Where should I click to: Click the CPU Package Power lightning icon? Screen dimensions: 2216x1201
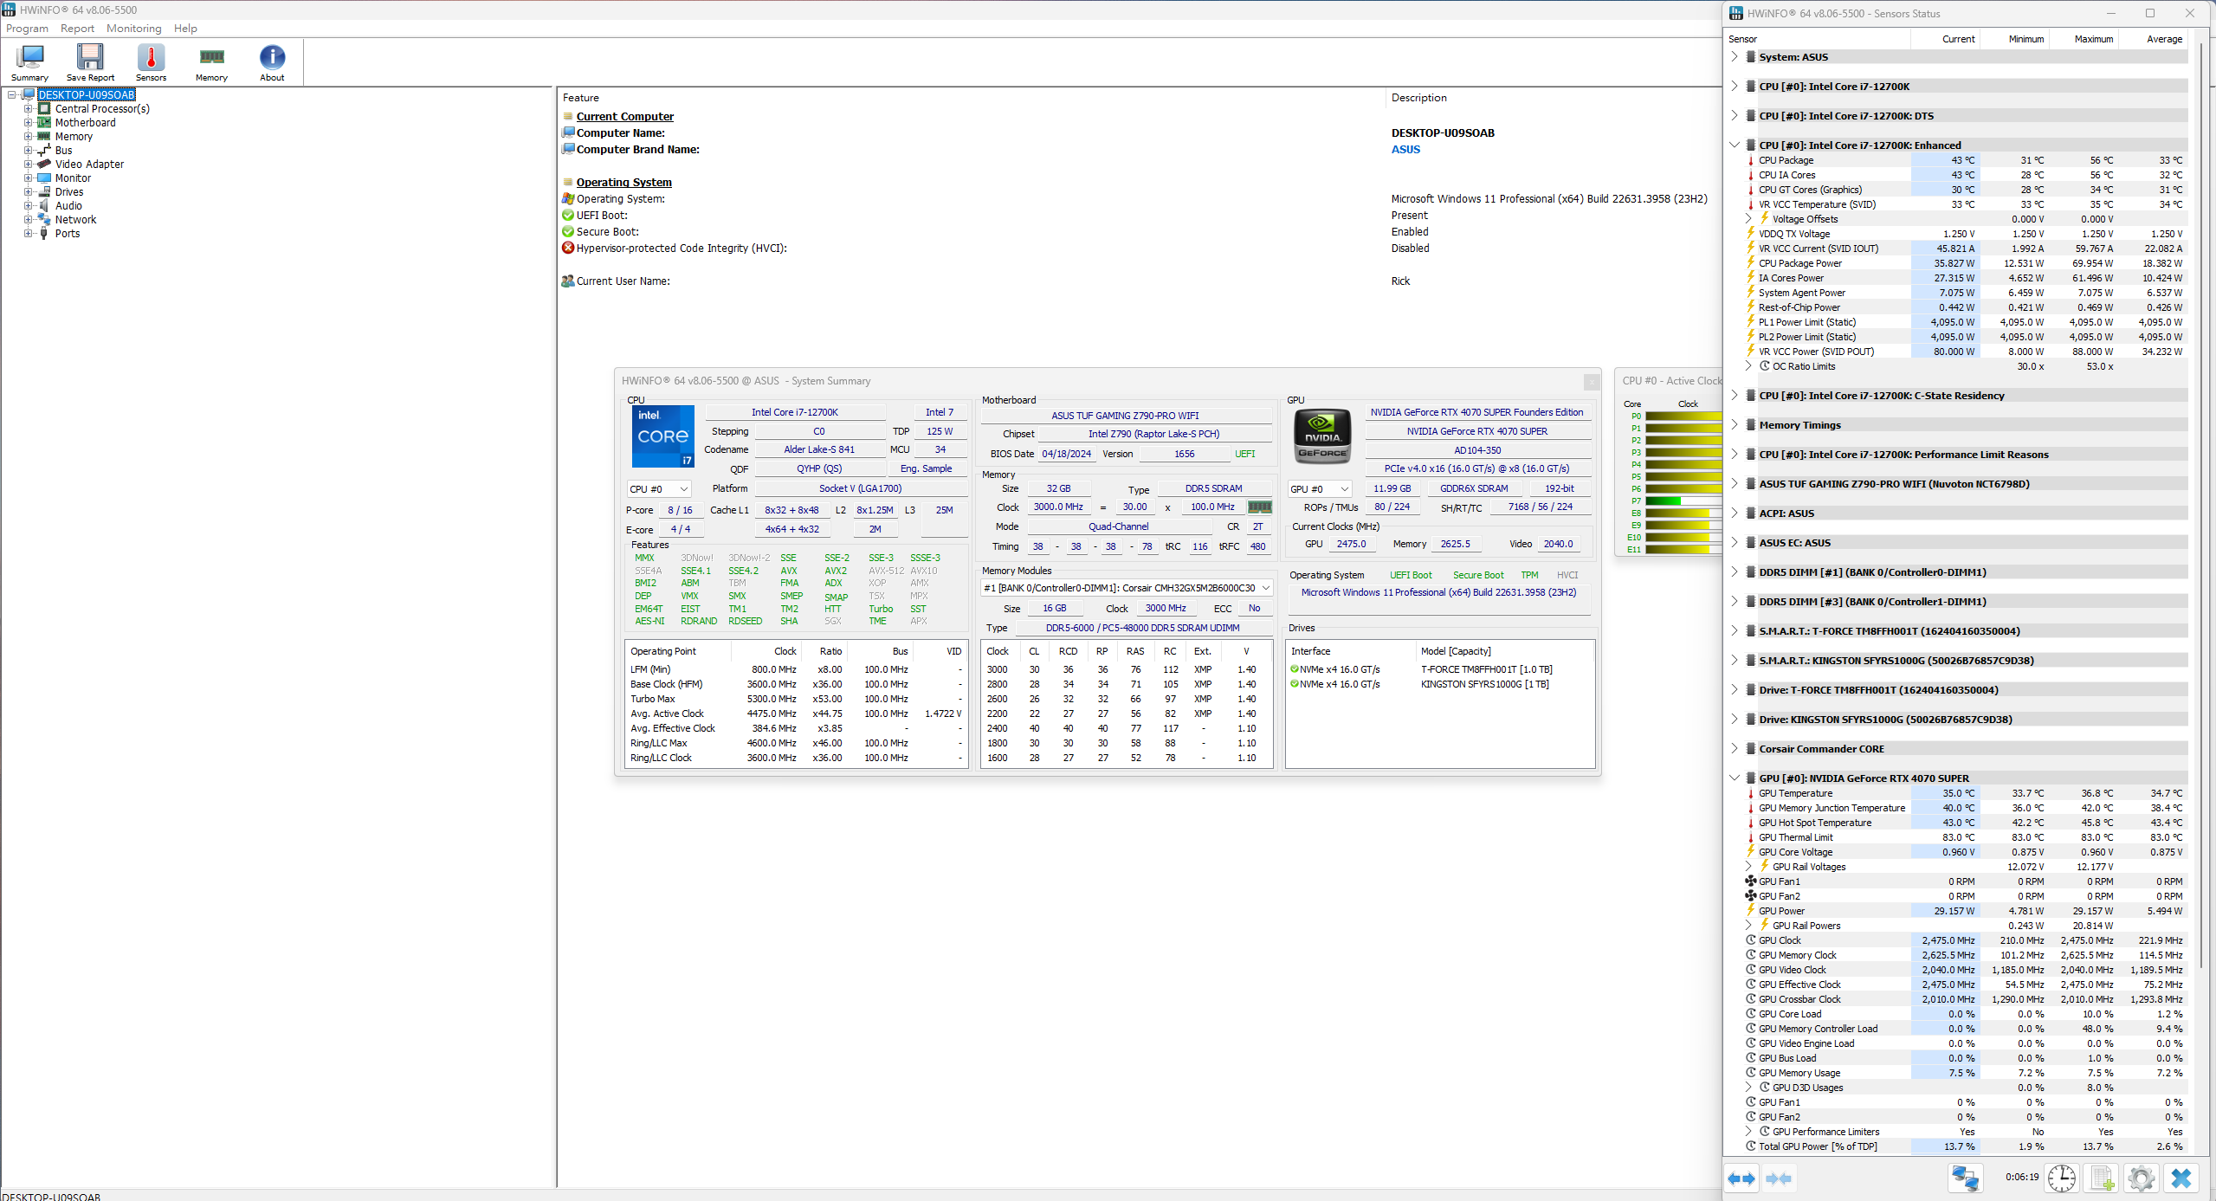tap(1751, 263)
